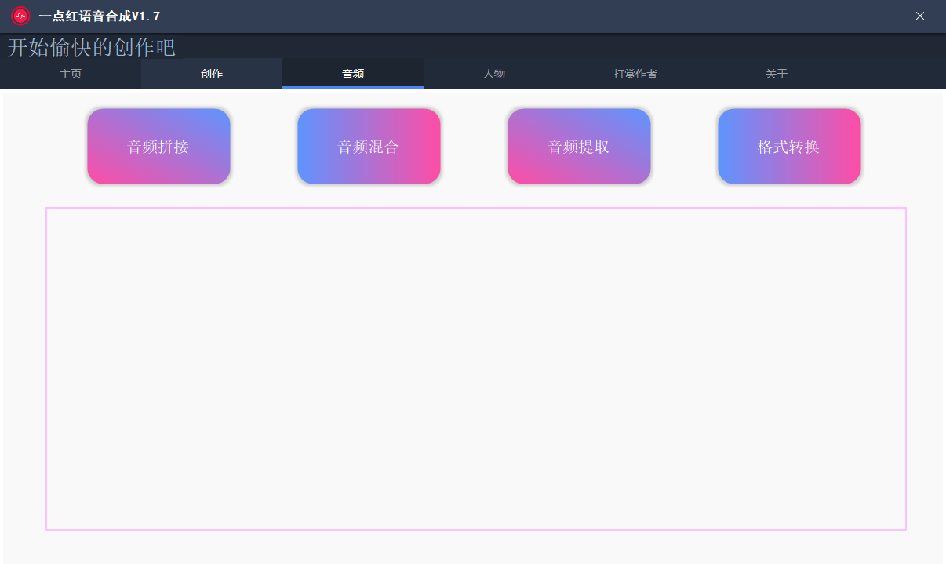Open the 音频混合 tool

369,147
